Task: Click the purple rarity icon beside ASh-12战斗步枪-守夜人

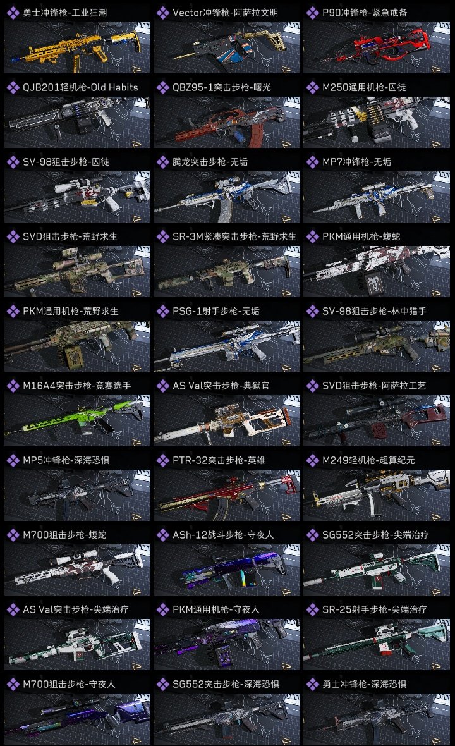Action: (x=162, y=535)
